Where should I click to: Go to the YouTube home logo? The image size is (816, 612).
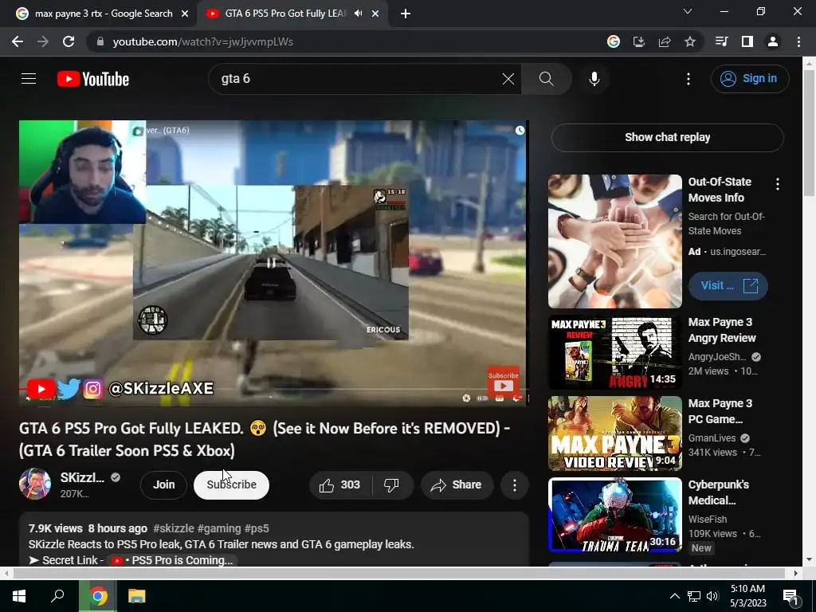click(x=93, y=79)
